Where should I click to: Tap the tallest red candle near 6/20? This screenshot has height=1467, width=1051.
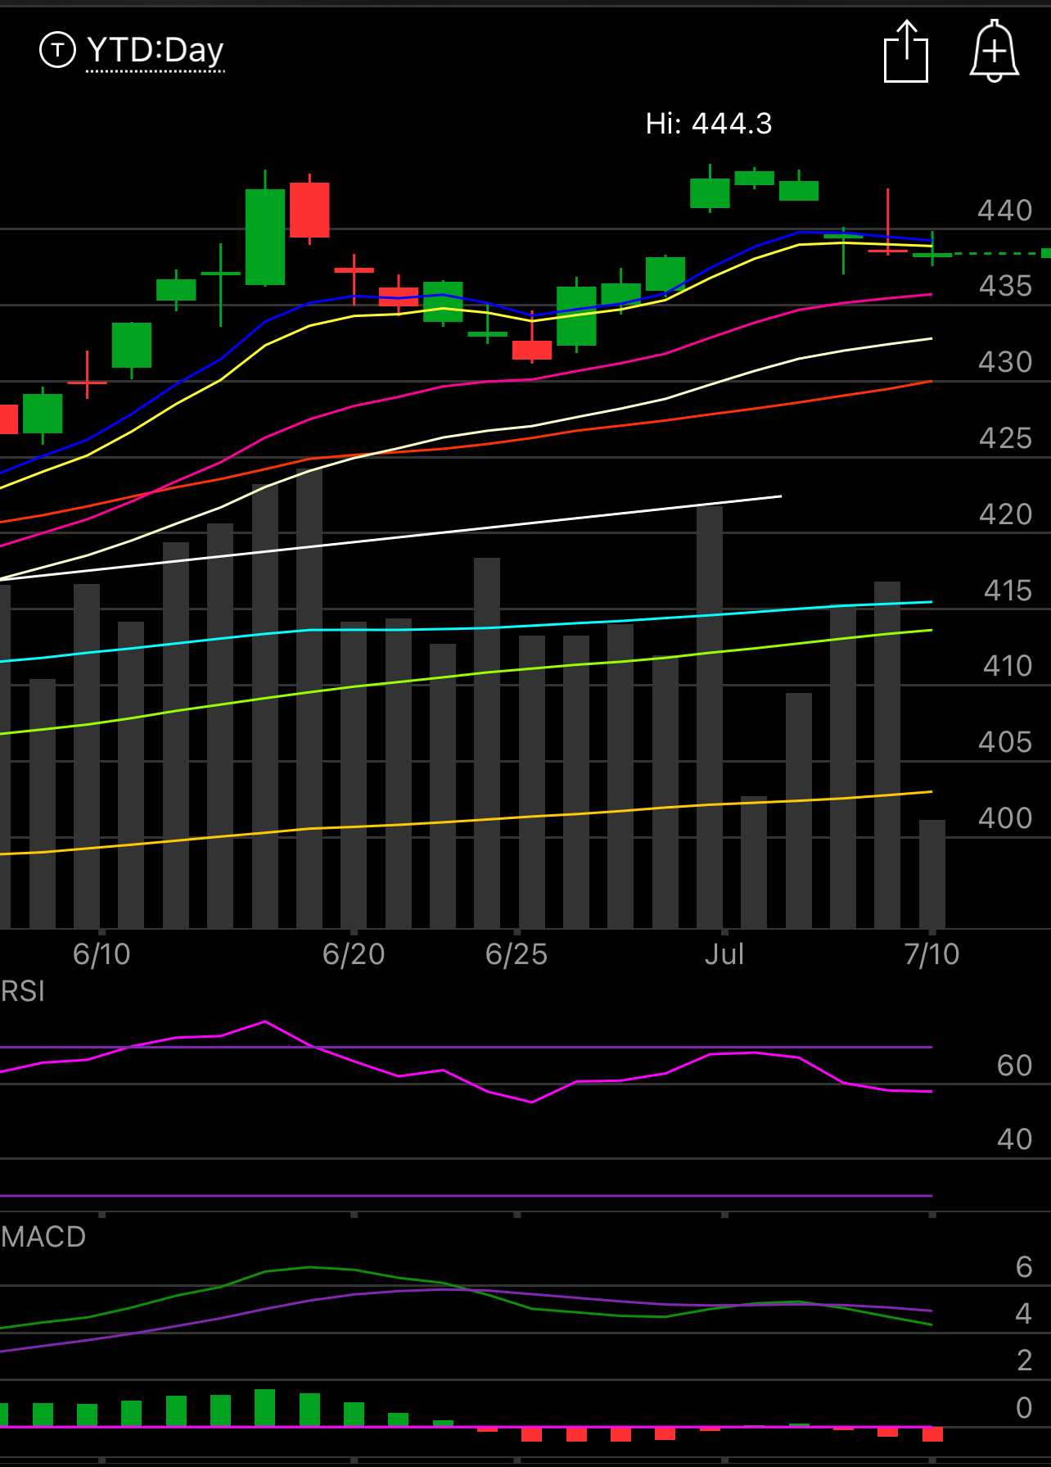[309, 210]
